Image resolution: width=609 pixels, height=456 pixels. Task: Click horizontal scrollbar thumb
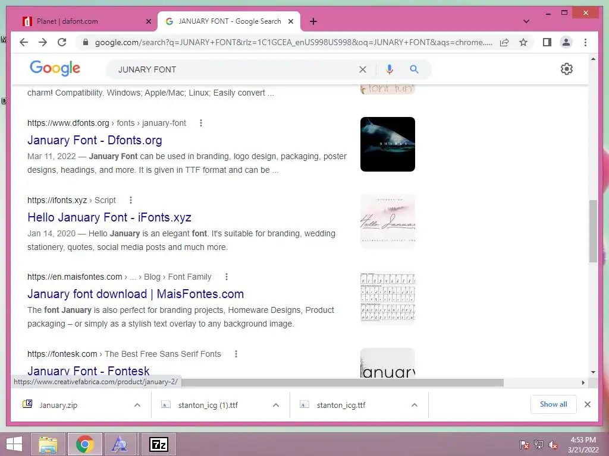342,383
